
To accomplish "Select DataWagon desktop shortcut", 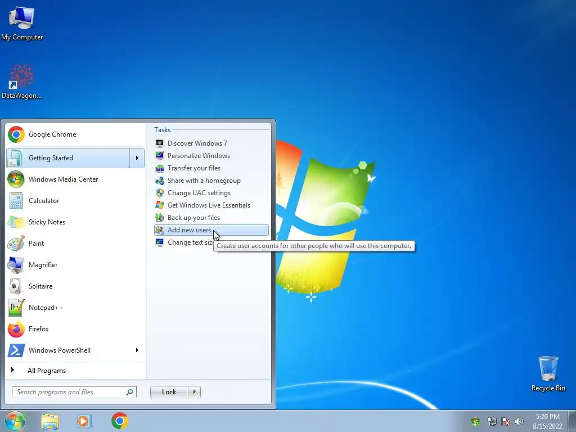I will [22, 82].
